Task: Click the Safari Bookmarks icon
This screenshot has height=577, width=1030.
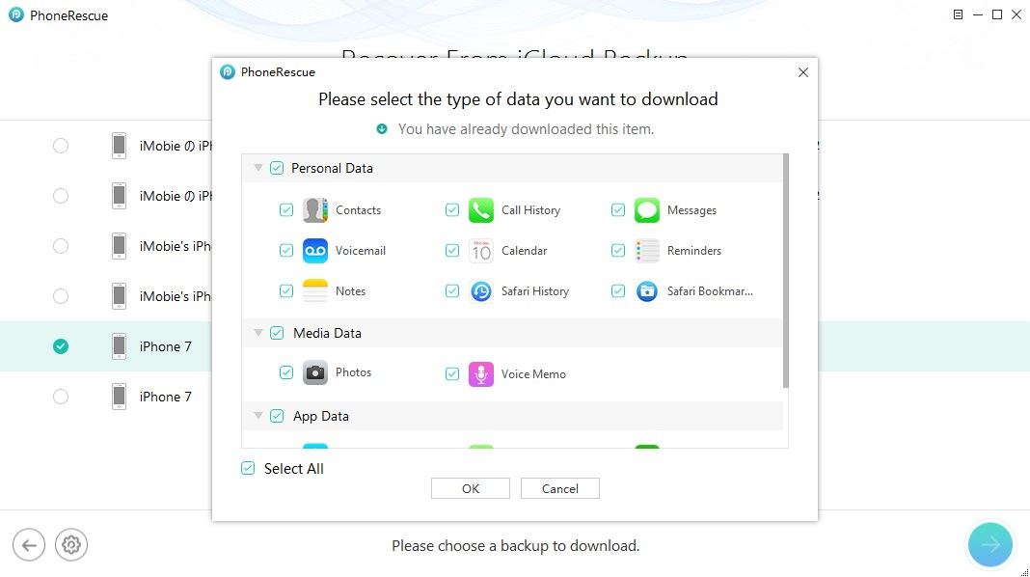Action: [647, 291]
